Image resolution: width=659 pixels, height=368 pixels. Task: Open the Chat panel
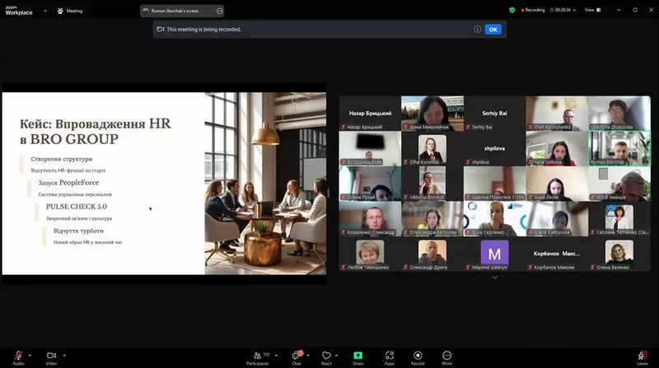[x=297, y=357]
